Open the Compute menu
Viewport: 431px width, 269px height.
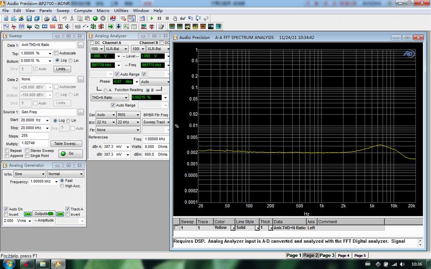click(x=83, y=10)
